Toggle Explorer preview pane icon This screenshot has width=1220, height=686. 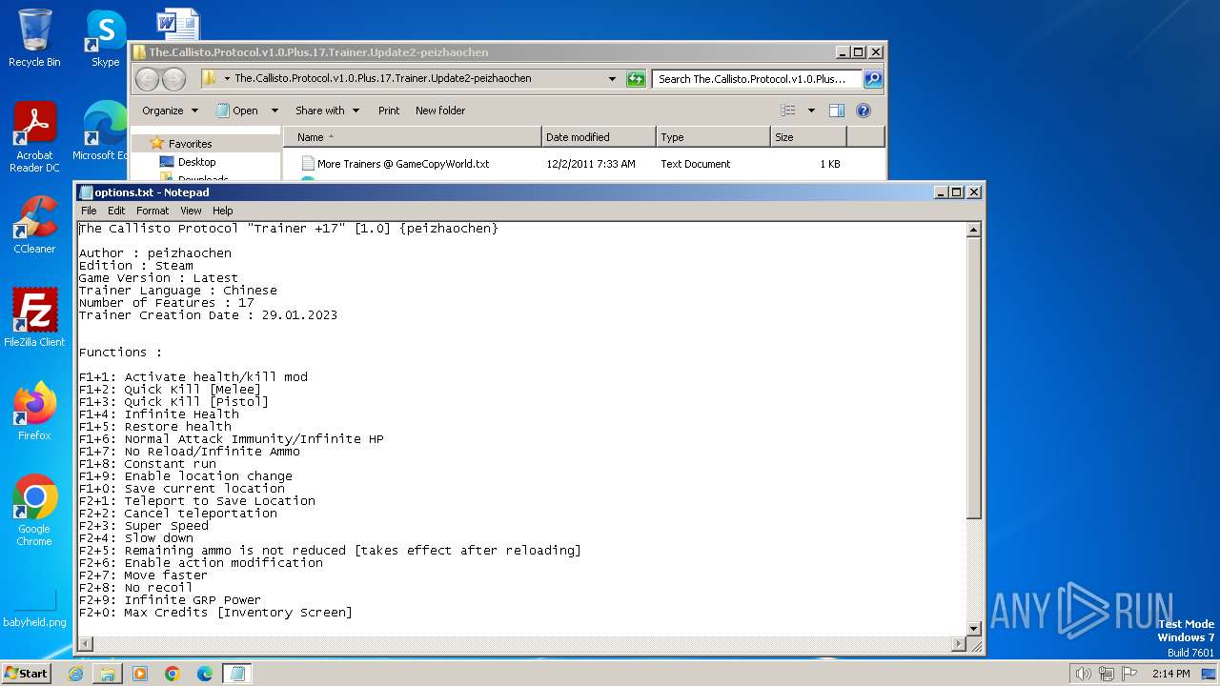coord(836,111)
